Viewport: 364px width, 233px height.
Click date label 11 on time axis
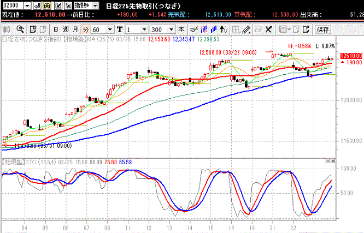click(x=128, y=228)
